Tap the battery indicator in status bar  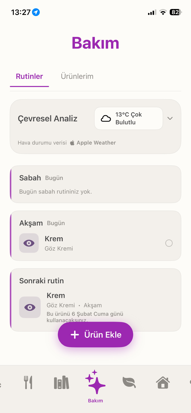[176, 12]
